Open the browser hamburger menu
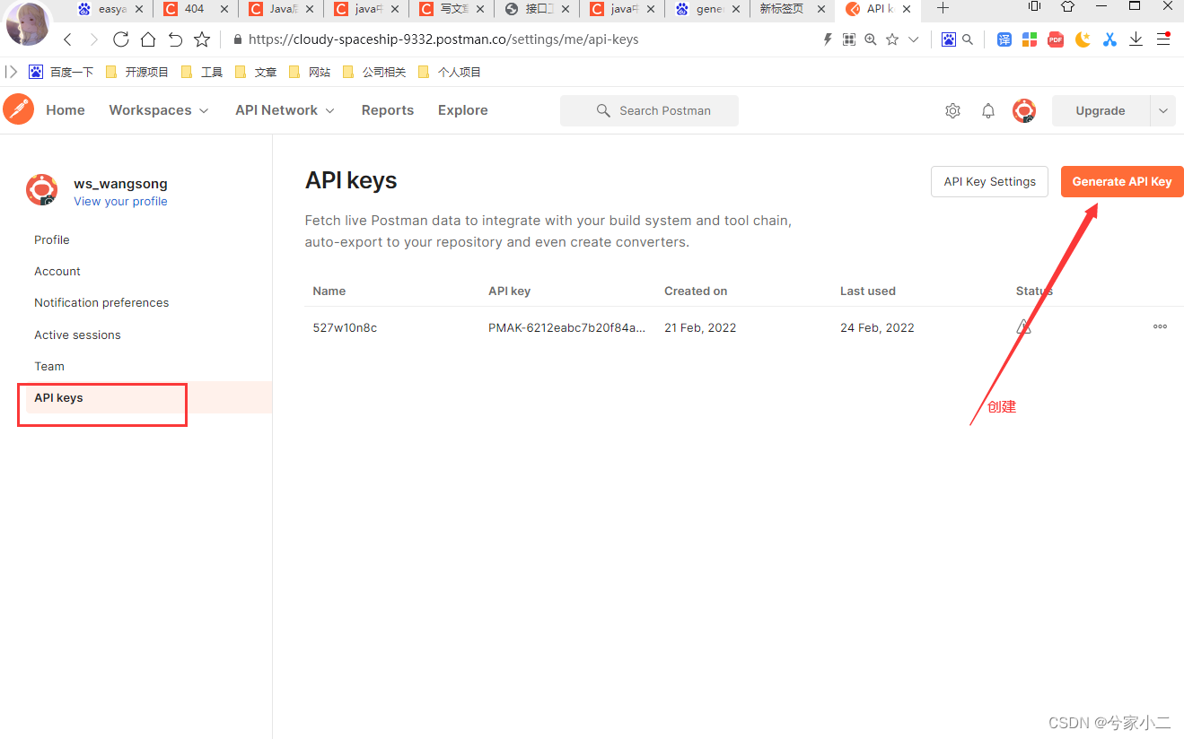 tap(1163, 39)
